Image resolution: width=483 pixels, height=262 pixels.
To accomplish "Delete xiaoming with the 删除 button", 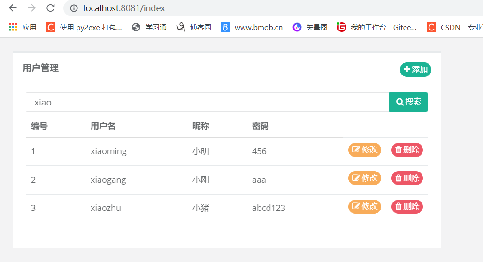I will 407,150.
